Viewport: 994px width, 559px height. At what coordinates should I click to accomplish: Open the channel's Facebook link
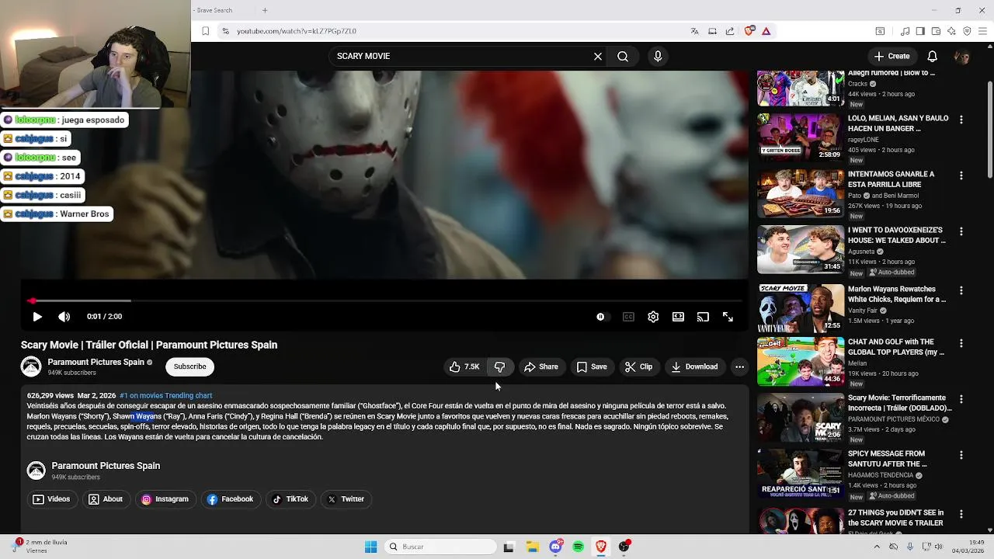(x=230, y=499)
